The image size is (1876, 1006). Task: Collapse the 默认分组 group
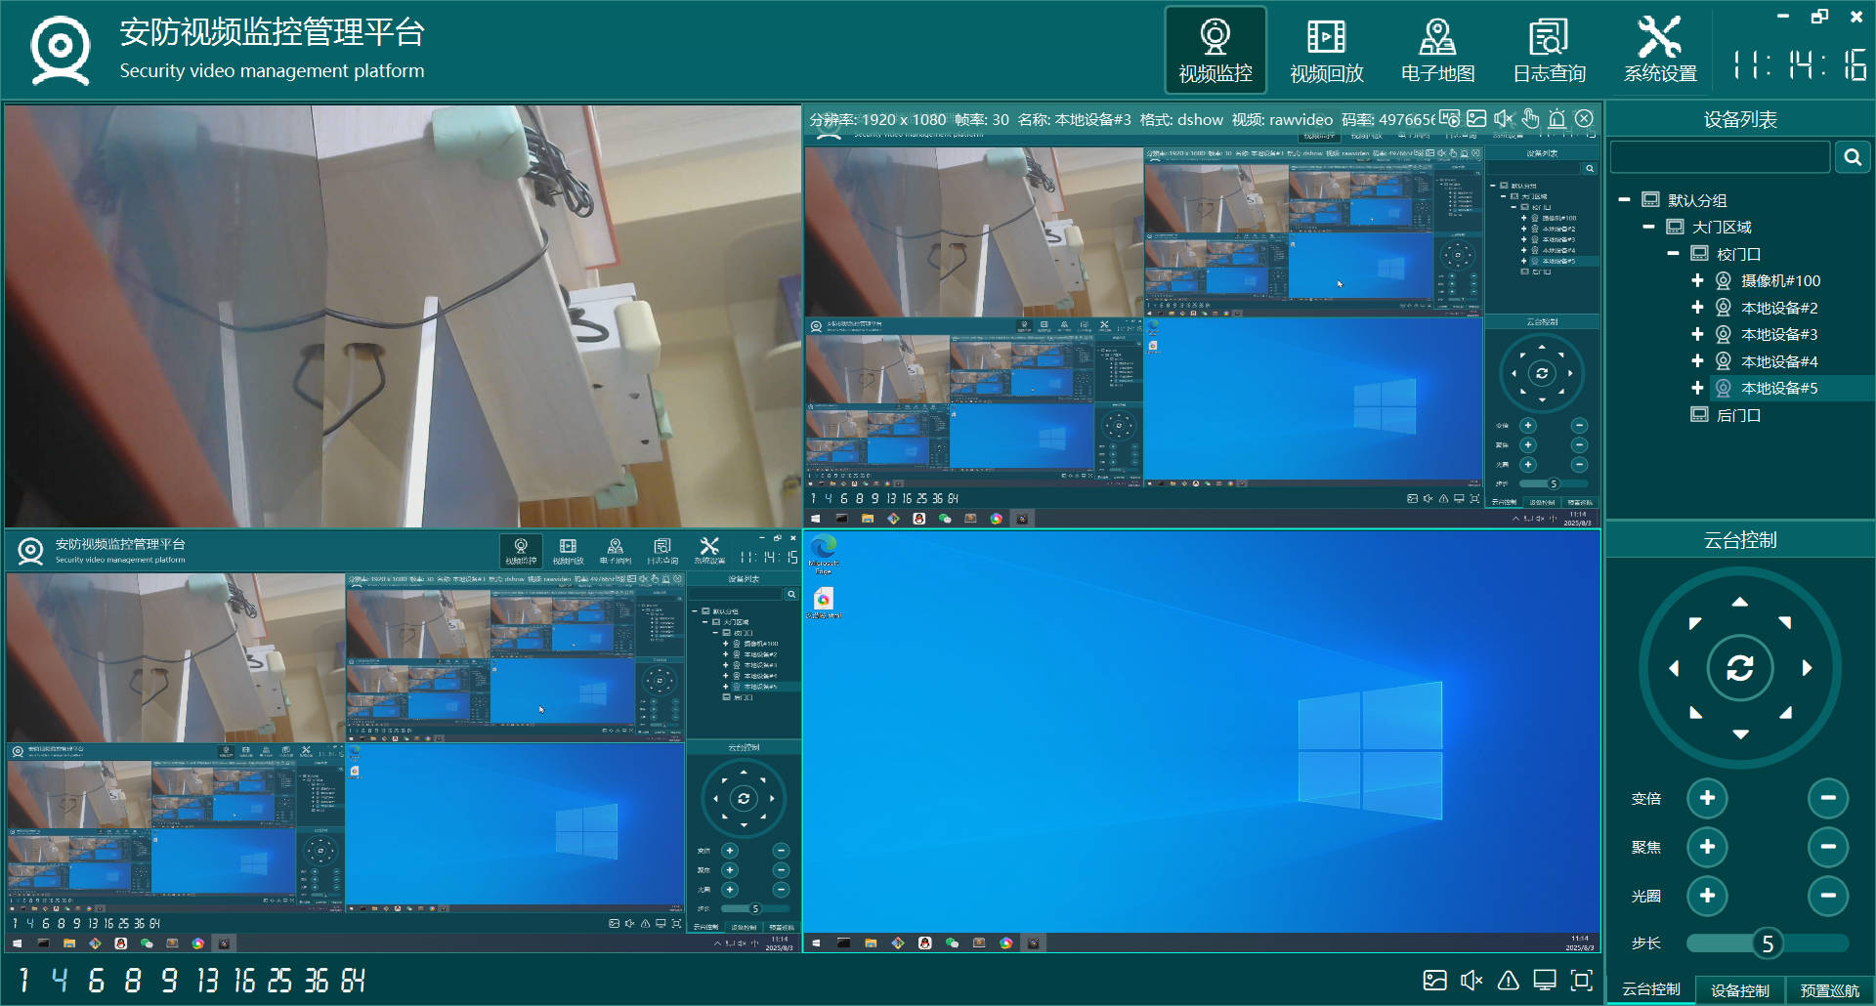(1624, 200)
